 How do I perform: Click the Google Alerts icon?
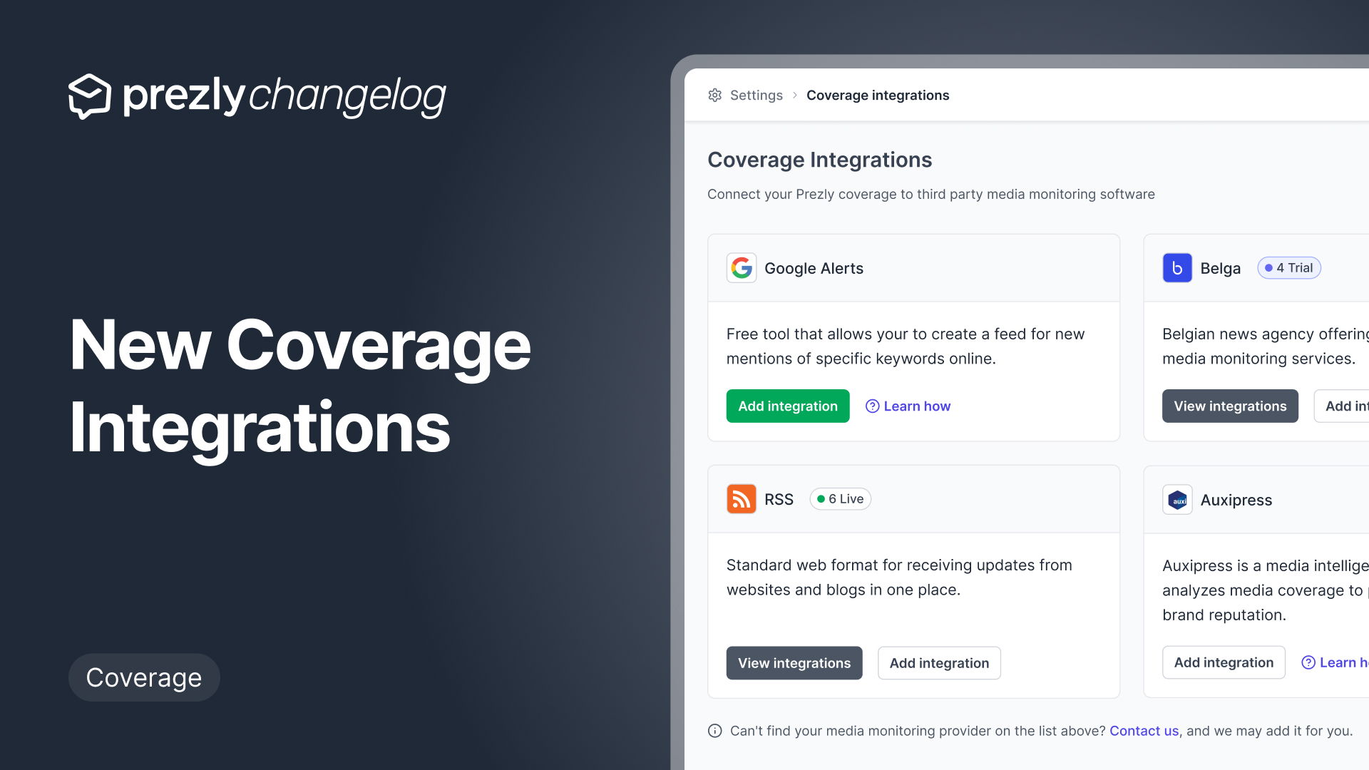[741, 269]
